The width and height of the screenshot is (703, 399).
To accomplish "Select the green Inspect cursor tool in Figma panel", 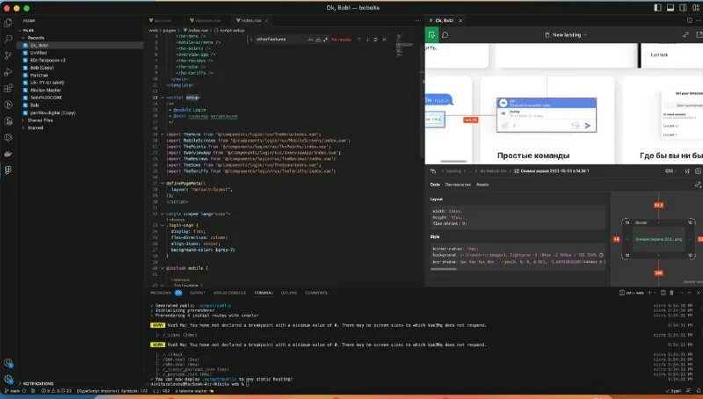I will 431,35.
